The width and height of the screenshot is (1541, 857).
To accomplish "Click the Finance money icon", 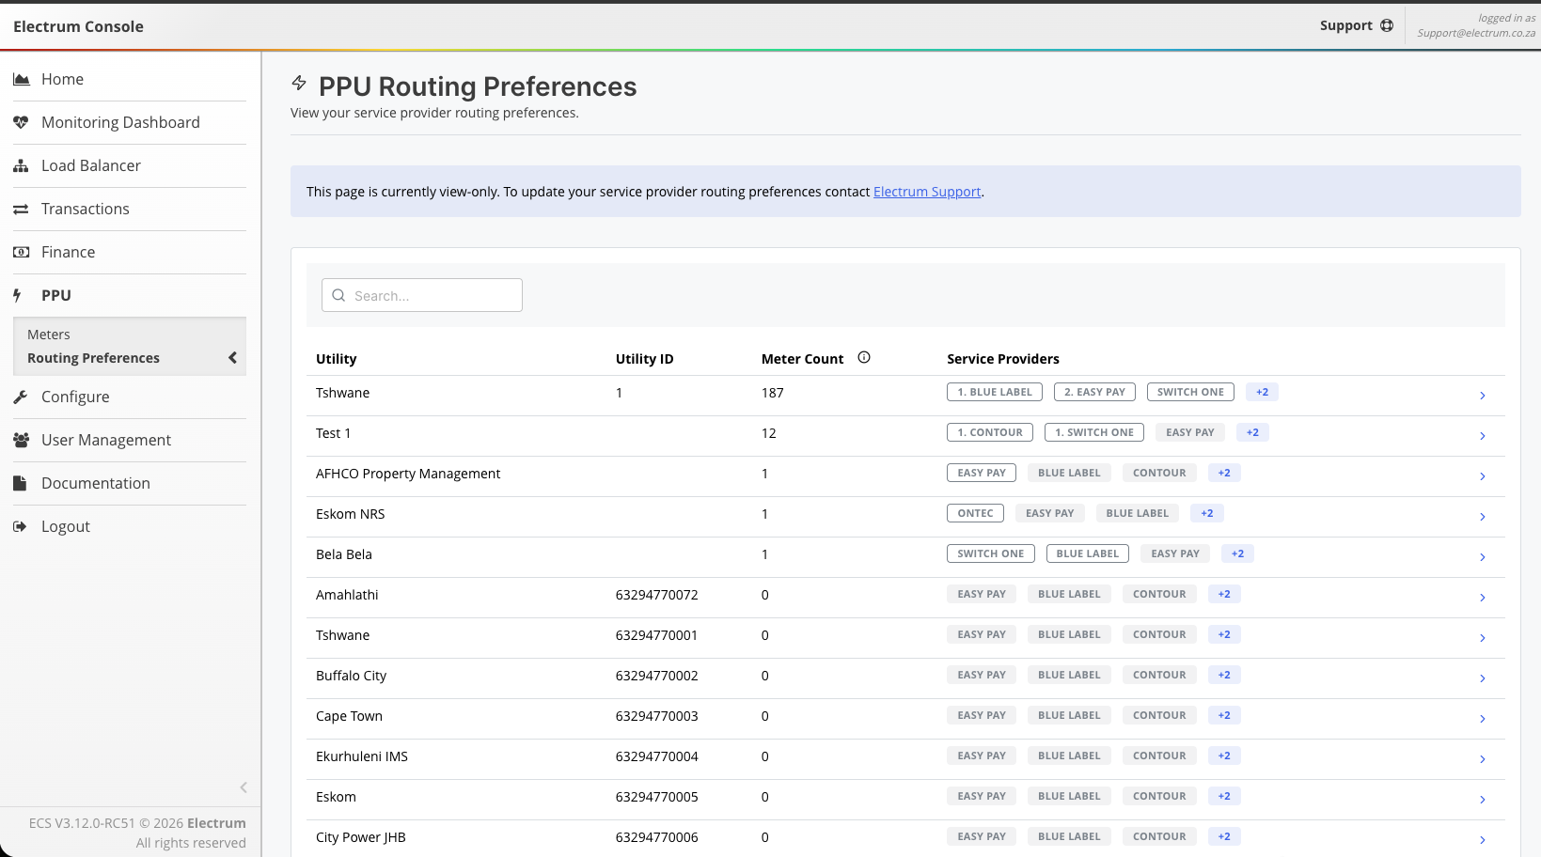I will point(21,253).
